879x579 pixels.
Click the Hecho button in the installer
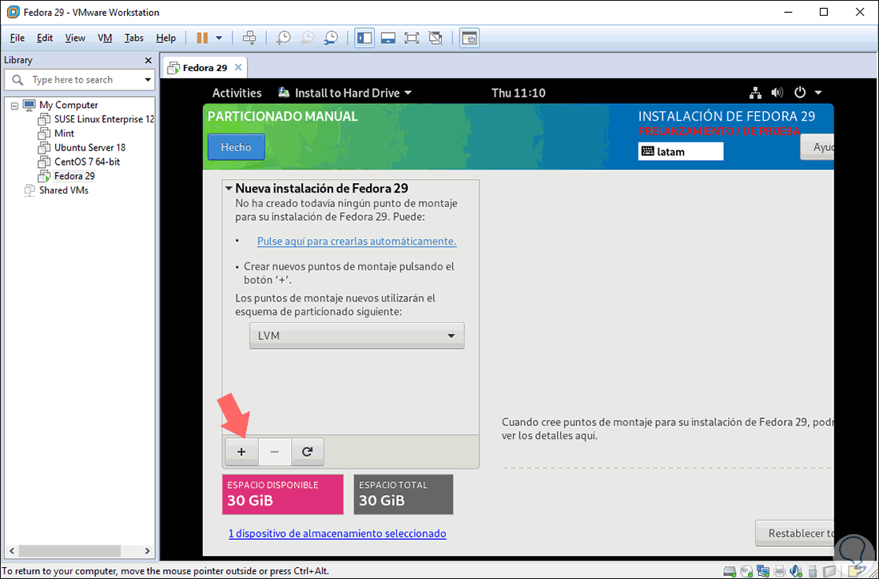coord(236,146)
